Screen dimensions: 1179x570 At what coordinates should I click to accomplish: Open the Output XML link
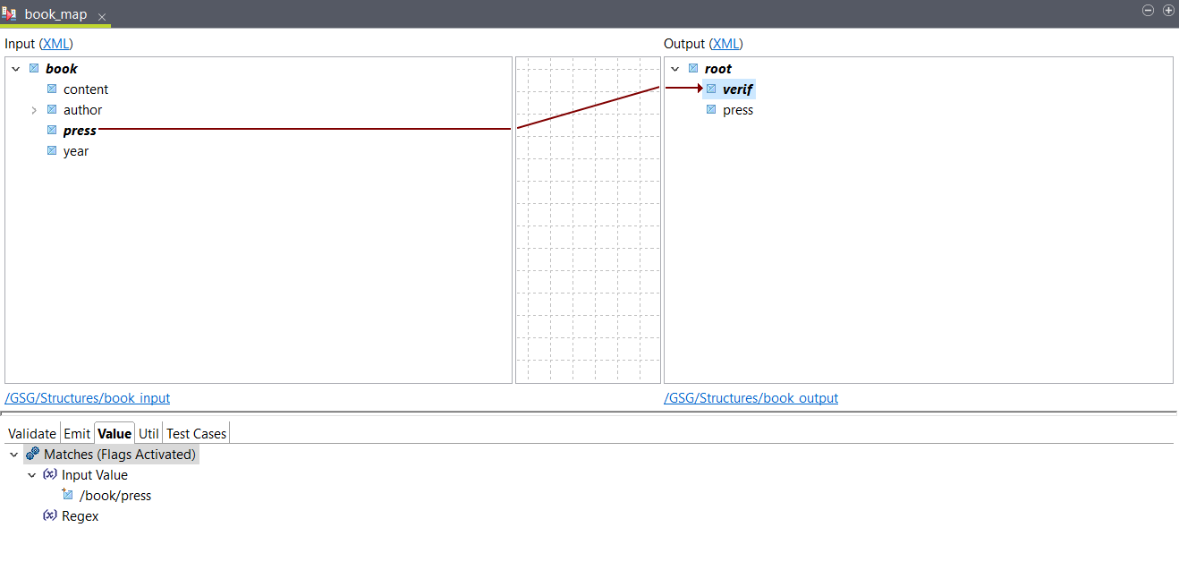726,43
